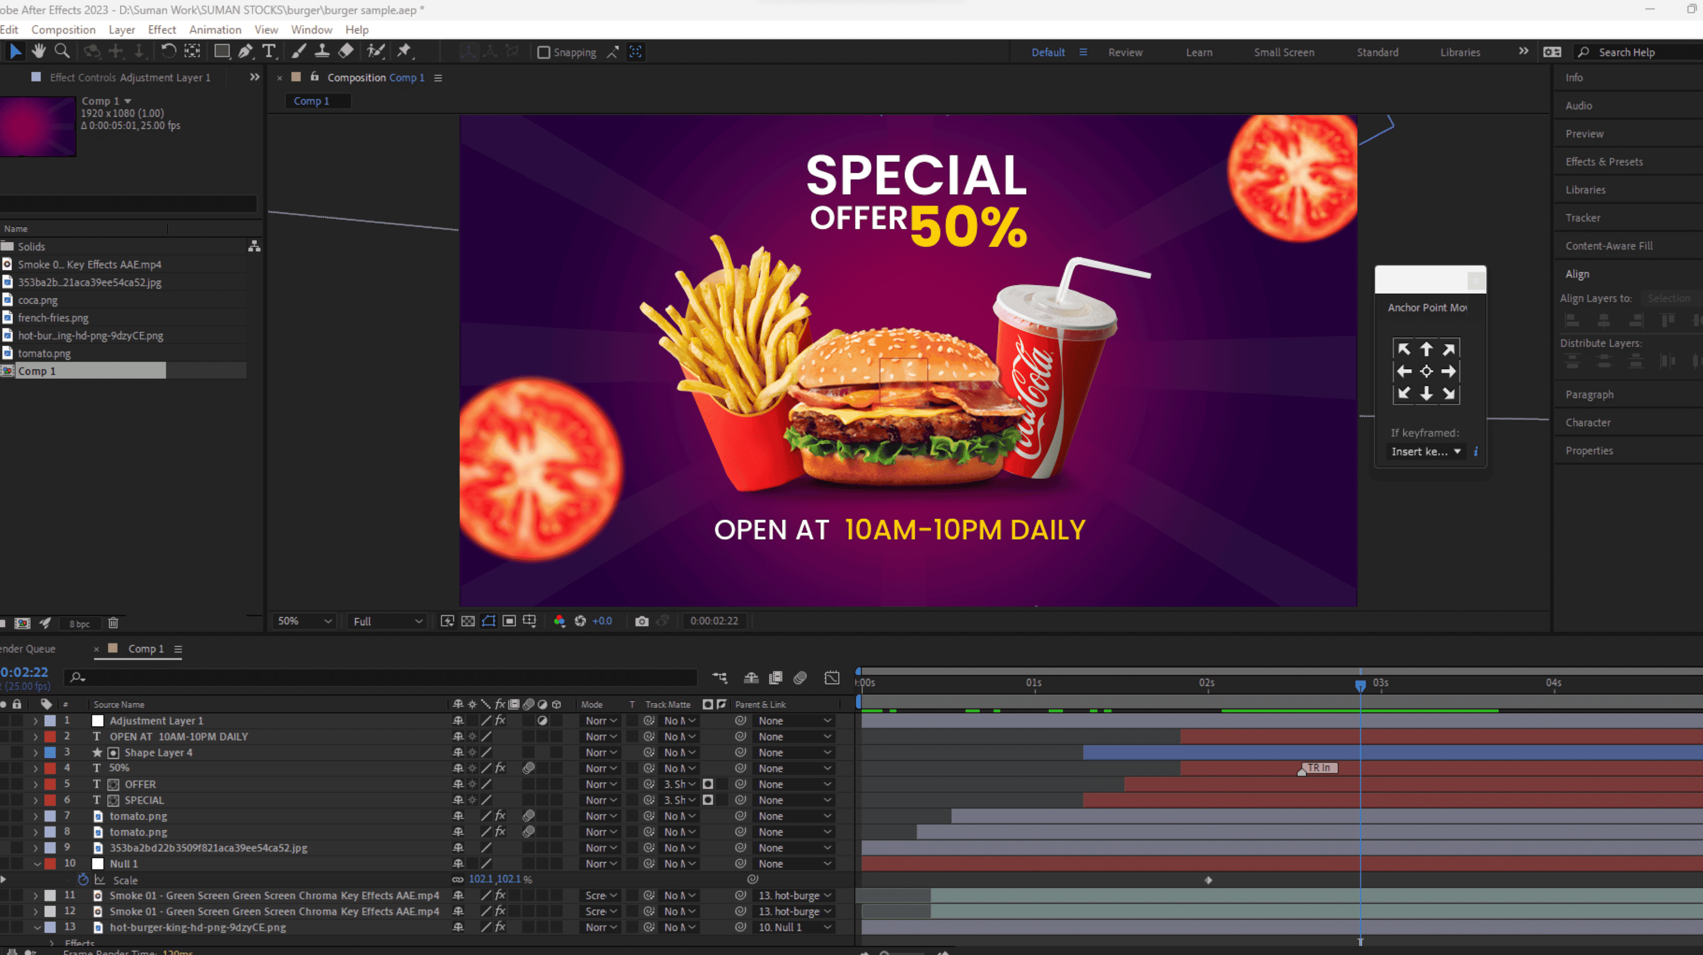This screenshot has width=1703, height=955.
Task: Select the Rectangle shape tool
Action: coord(222,51)
